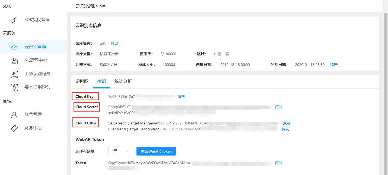388x175 pixels.
Task: Copy the WebAR Token
Action: click(279, 163)
